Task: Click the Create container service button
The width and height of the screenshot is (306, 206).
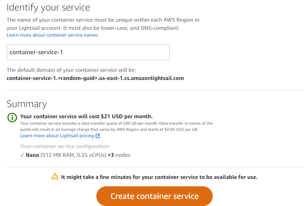Action: (154, 196)
